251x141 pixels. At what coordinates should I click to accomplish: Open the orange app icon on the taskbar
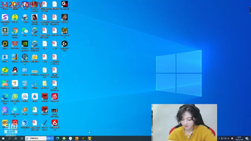[77, 138]
